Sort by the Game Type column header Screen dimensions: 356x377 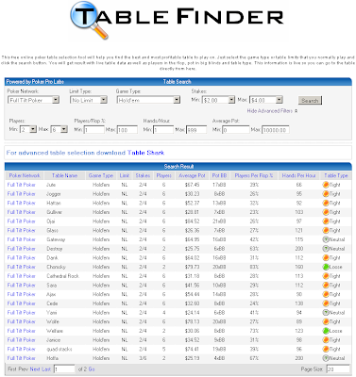pyautogui.click(x=101, y=175)
